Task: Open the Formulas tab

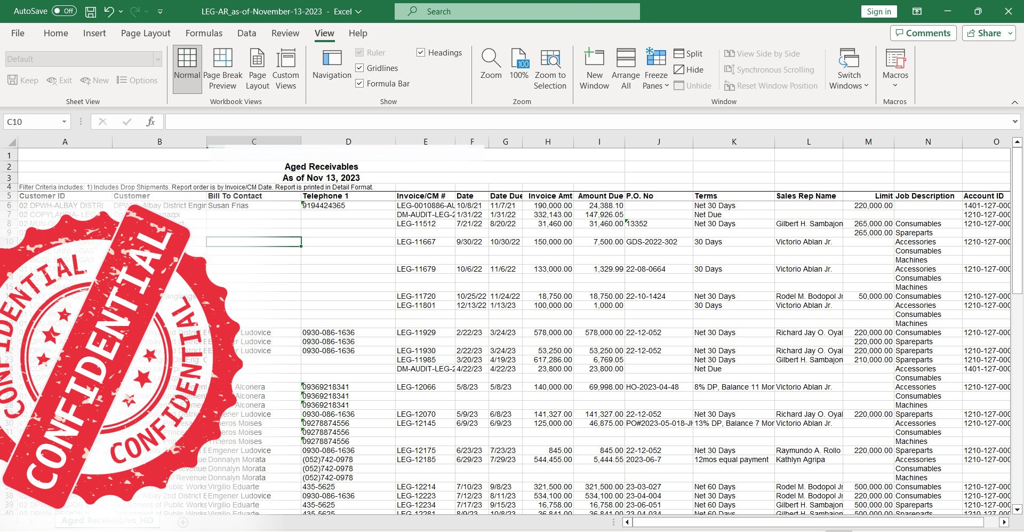Action: pos(204,33)
